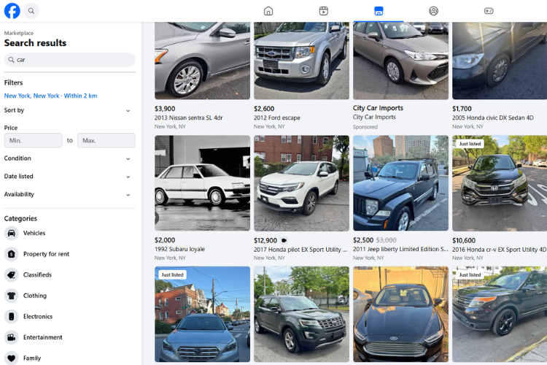Click 2005 Honda civic DX Sedan 4D title

click(493, 118)
